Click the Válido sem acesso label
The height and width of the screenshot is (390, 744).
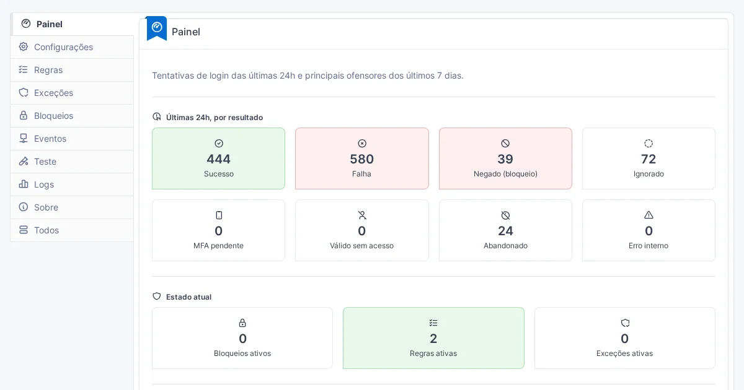[x=362, y=246]
